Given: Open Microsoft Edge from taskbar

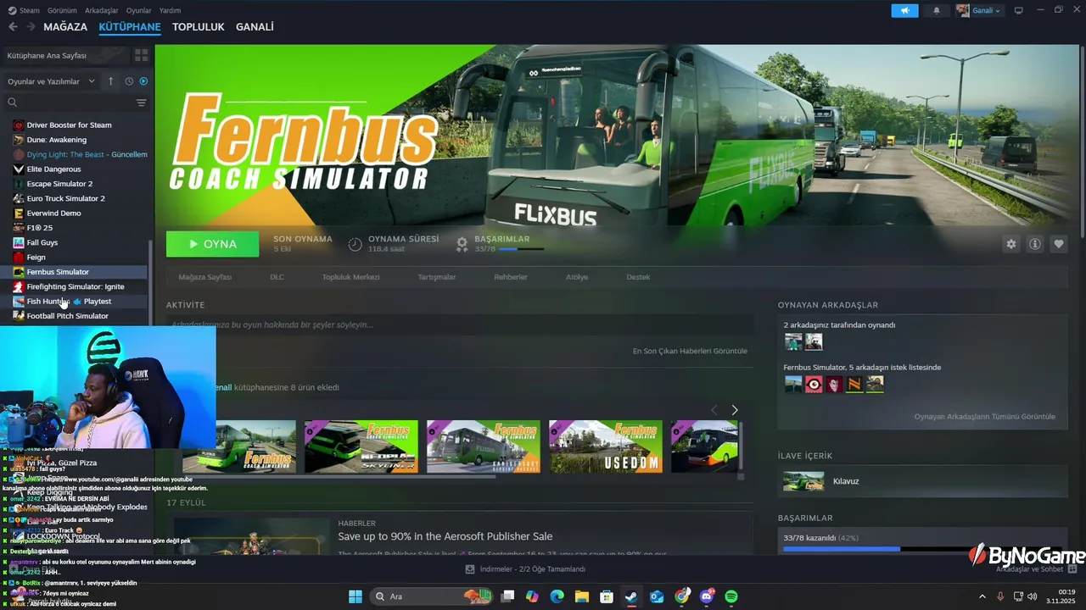Looking at the screenshot, I should [x=557, y=596].
